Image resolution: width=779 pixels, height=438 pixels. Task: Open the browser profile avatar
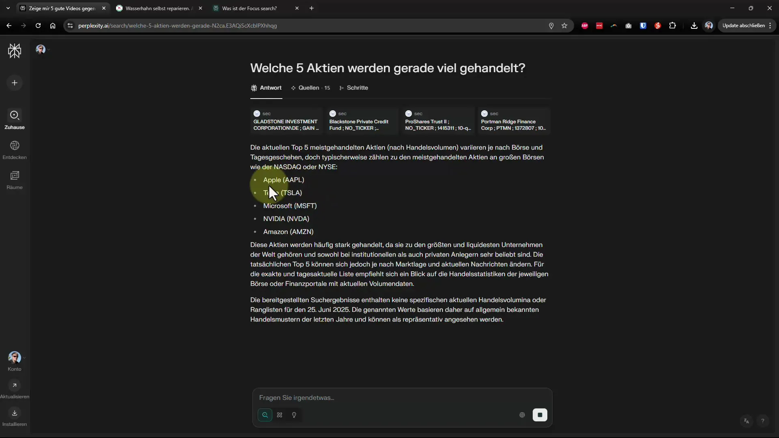tap(709, 26)
